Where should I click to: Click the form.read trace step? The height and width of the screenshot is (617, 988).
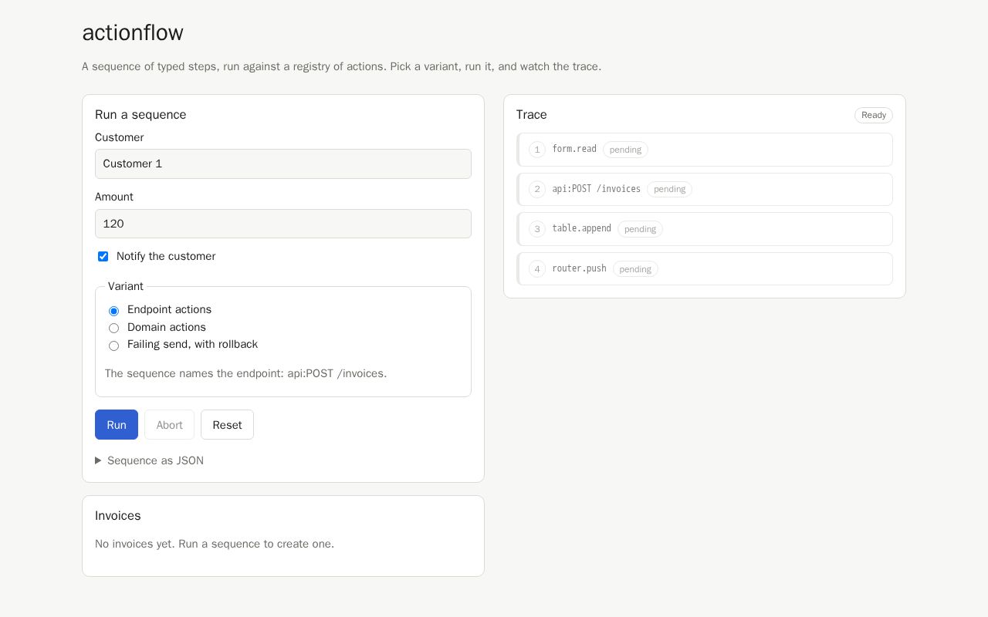[x=705, y=150]
